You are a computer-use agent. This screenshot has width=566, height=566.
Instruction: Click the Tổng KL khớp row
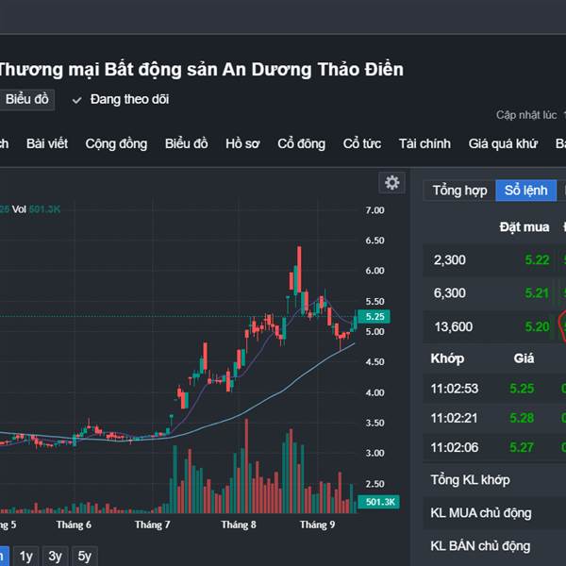(x=494, y=480)
